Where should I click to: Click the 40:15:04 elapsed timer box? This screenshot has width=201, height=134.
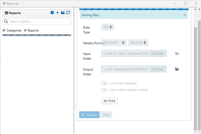click(x=109, y=101)
